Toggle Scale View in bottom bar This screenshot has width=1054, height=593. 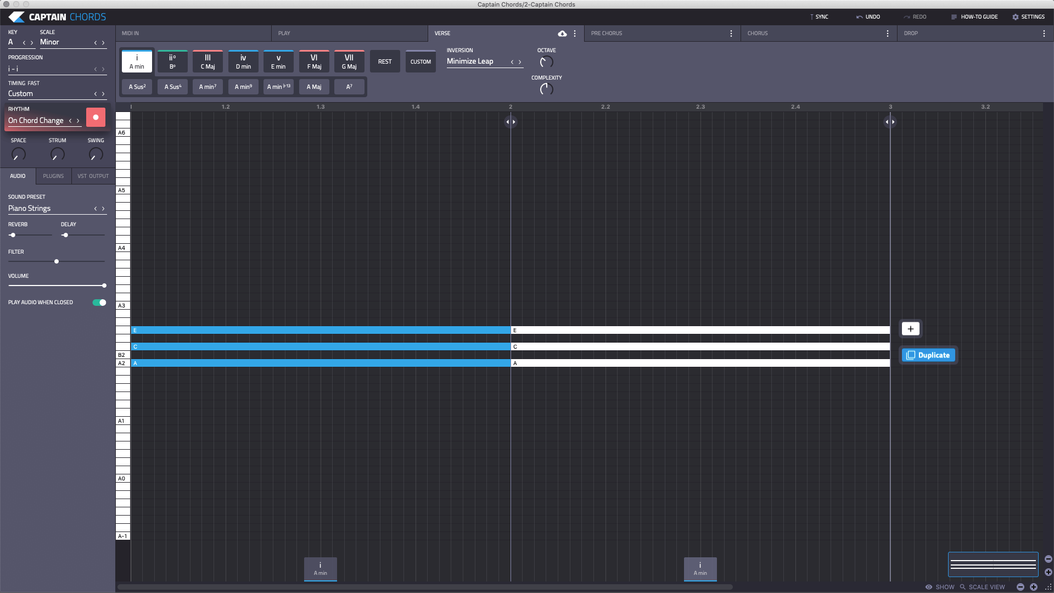coord(983,586)
